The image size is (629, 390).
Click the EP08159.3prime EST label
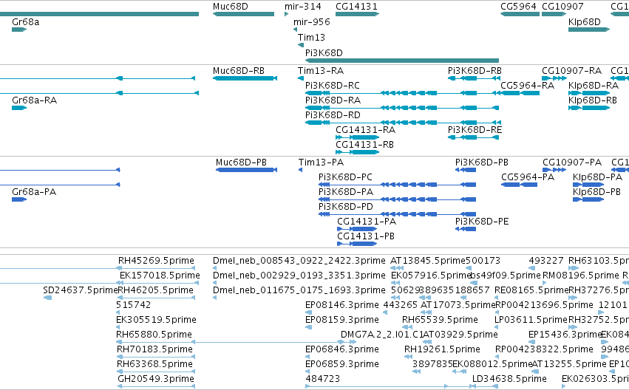coord(341,321)
